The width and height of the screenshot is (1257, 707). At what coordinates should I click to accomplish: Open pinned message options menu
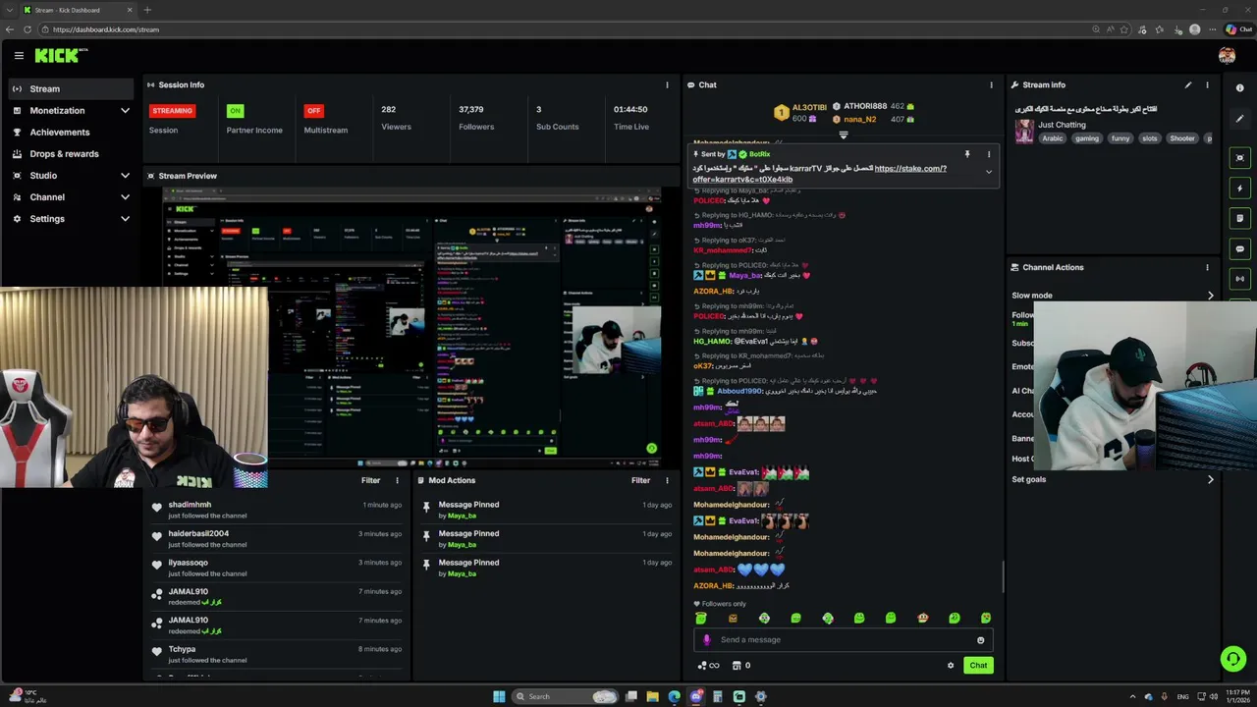coord(989,154)
